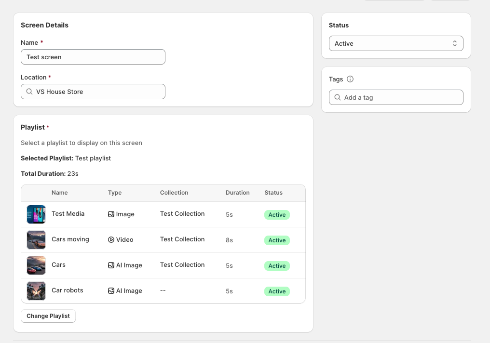The width and height of the screenshot is (490, 343).
Task: Click the Duration column header
Action: tap(237, 193)
